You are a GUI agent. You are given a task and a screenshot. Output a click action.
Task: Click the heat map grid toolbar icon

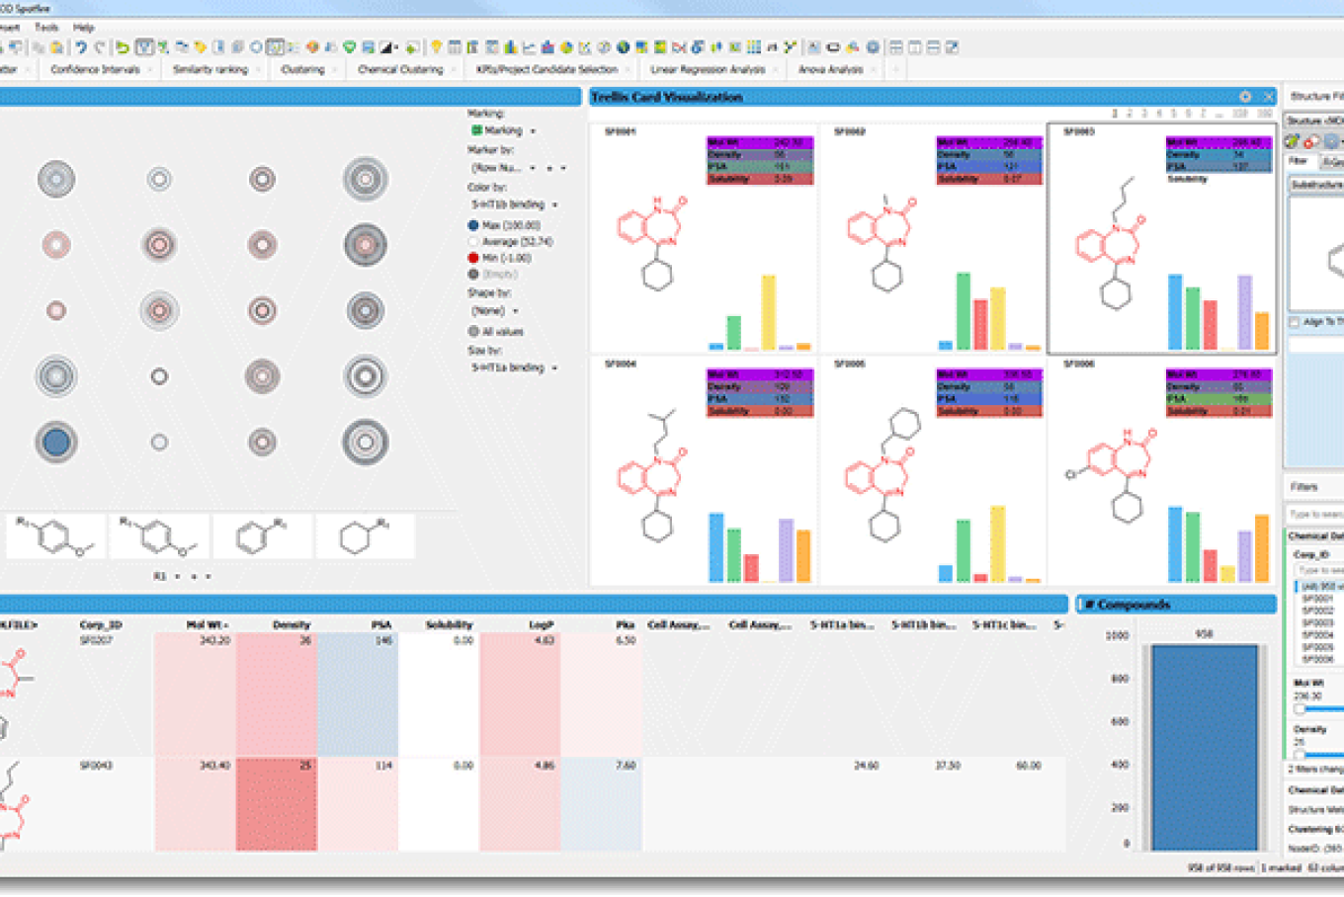(x=753, y=47)
